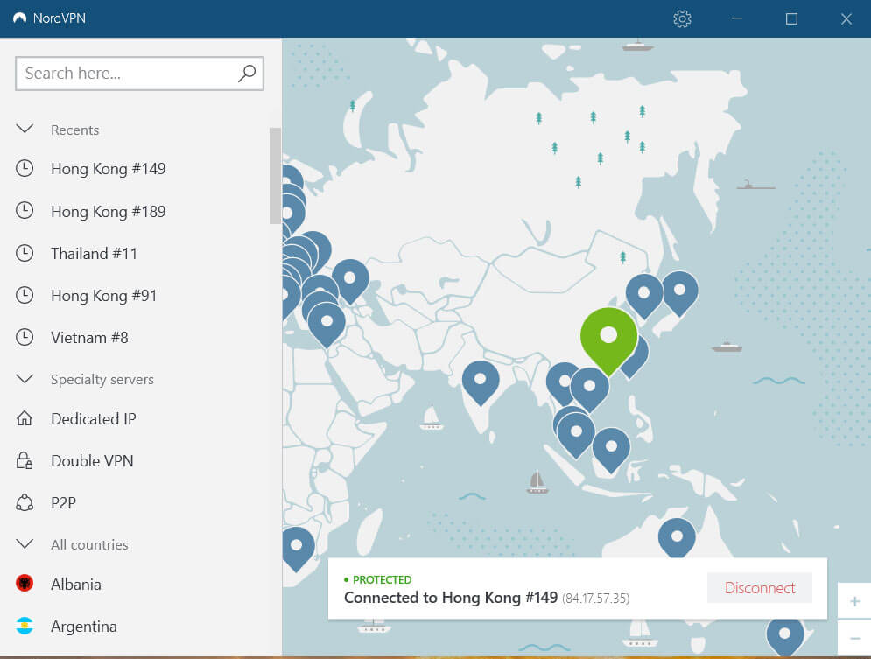
Task: Click the Australia map pin
Action: tap(677, 536)
